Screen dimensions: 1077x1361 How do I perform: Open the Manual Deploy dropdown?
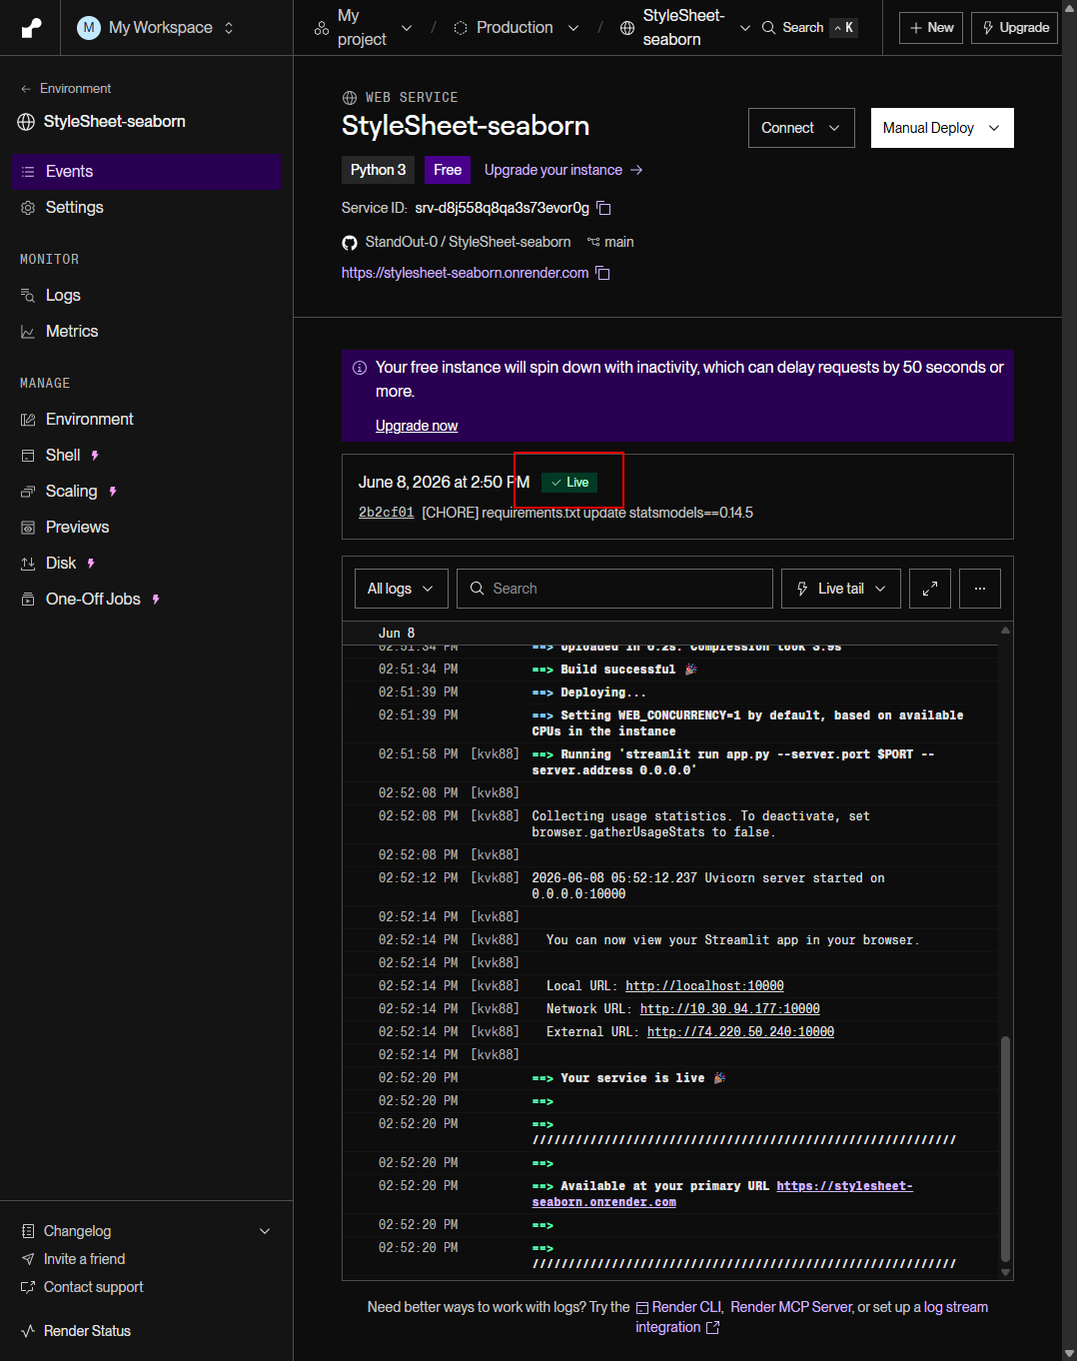pos(942,128)
